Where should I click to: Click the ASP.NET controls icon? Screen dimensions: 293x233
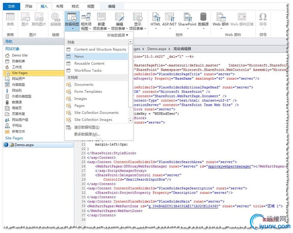point(170,17)
